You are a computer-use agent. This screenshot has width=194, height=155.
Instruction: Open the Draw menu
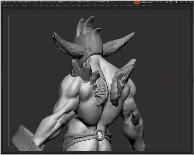tap(32, 5)
